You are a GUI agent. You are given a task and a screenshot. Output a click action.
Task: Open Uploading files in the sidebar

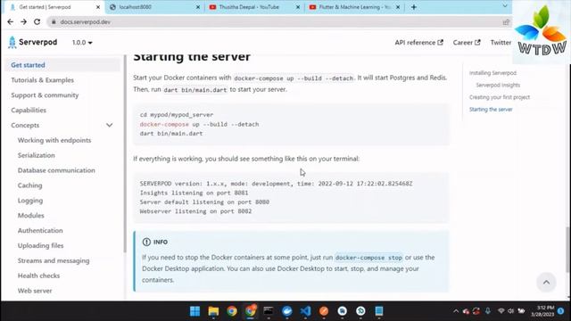(x=40, y=246)
